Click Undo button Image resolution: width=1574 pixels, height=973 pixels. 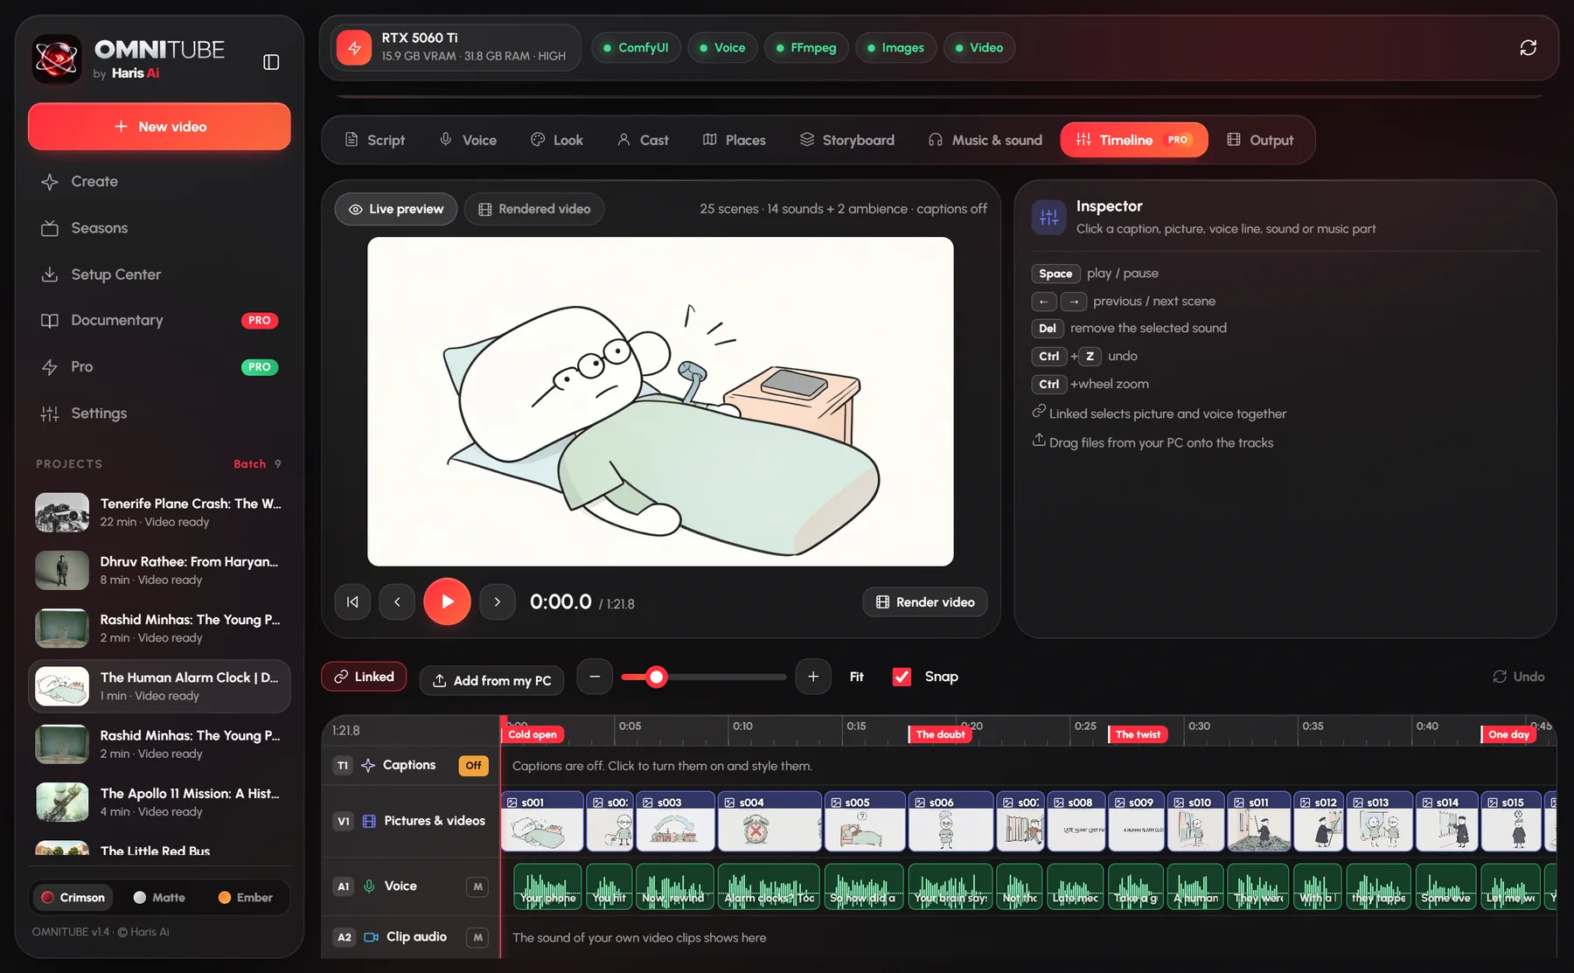[1518, 677]
